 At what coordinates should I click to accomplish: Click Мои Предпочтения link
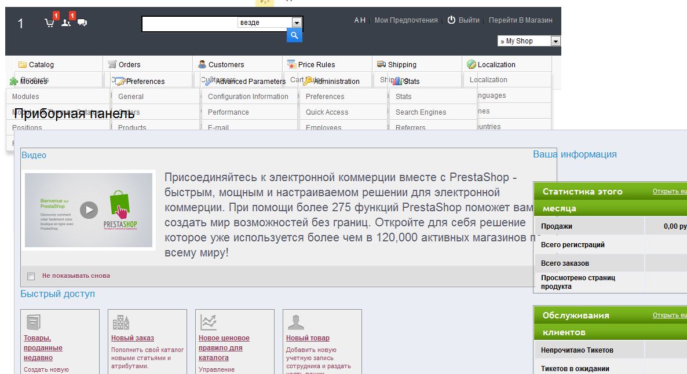point(405,20)
